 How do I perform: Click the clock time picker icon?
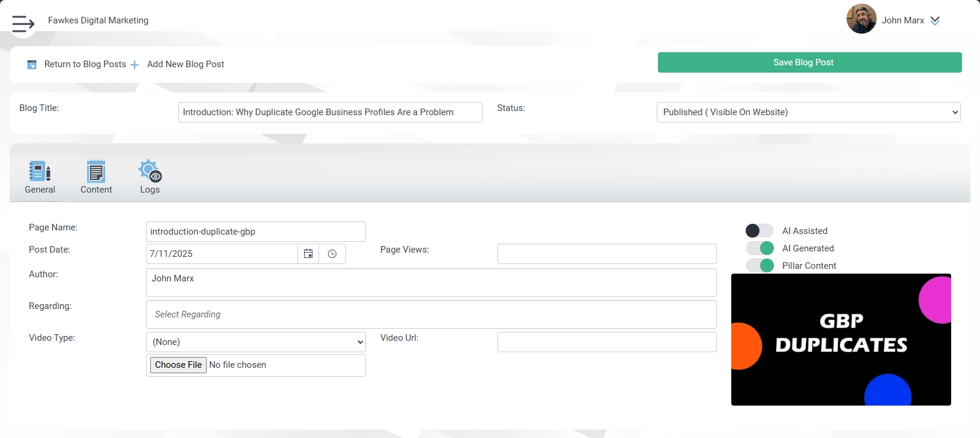point(332,254)
